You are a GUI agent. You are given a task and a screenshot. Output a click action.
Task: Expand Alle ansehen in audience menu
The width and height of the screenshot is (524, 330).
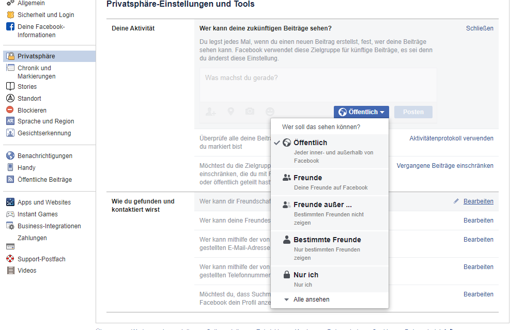[311, 300]
